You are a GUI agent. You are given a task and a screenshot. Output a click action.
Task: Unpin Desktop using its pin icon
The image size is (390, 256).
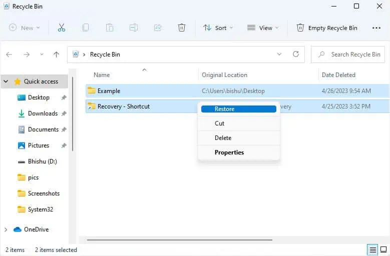[x=64, y=97]
